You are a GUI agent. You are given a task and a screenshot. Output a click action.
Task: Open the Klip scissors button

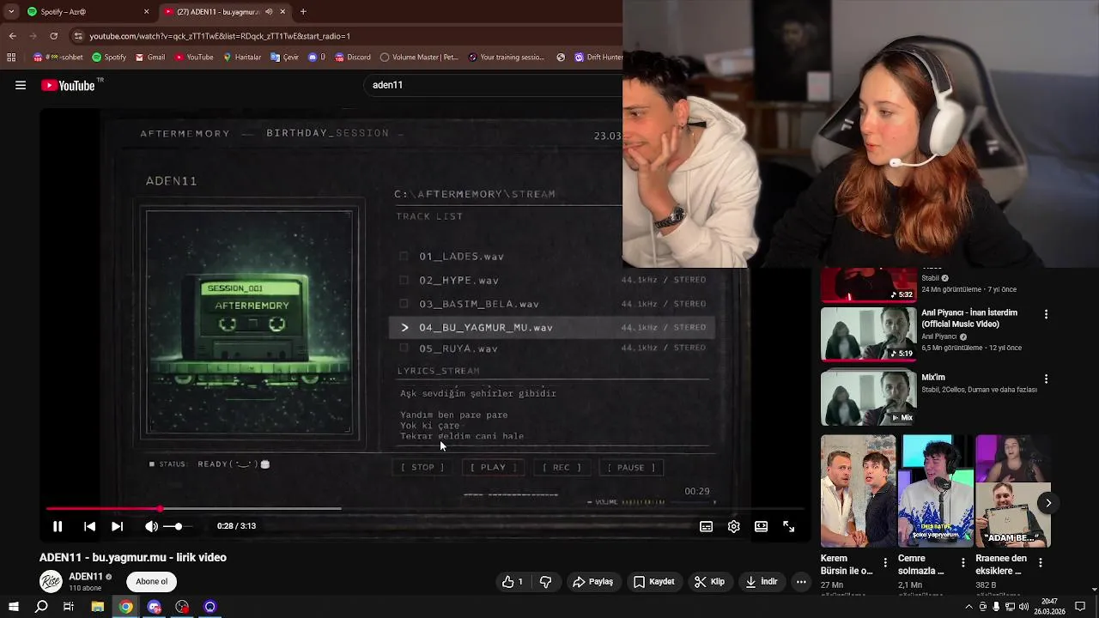tap(709, 581)
